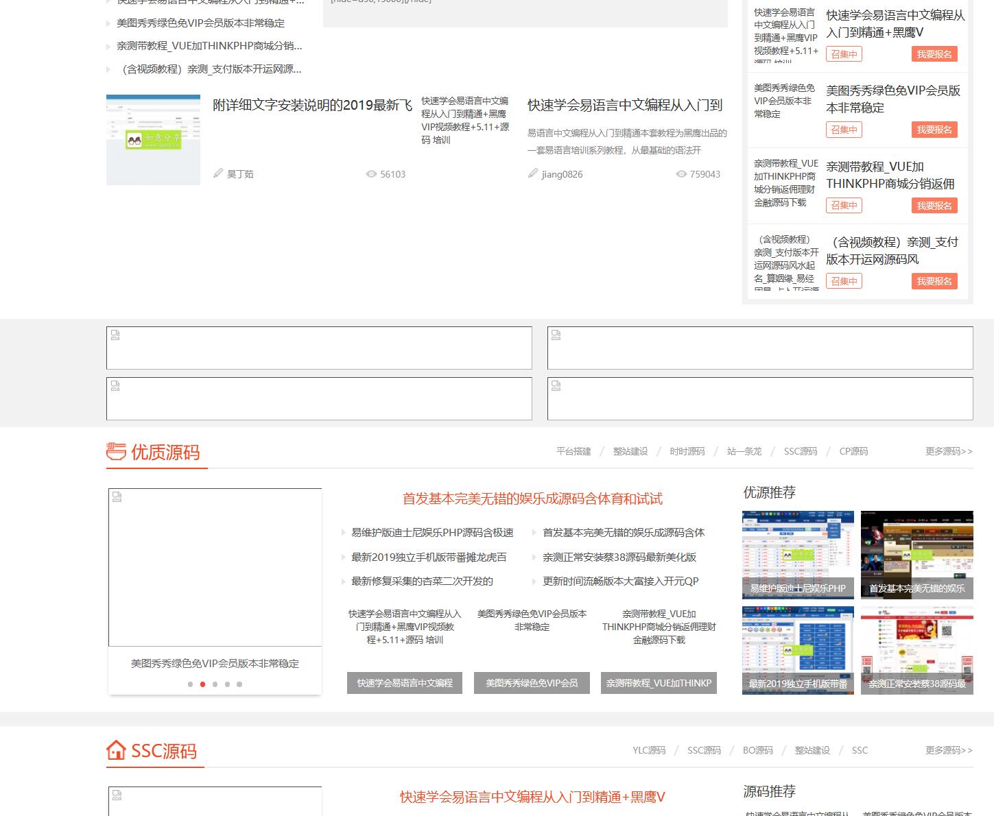994x816 pixels.
Task: Open list item (含视频教程)亲测_支付版本开运网源
Action: click(209, 69)
